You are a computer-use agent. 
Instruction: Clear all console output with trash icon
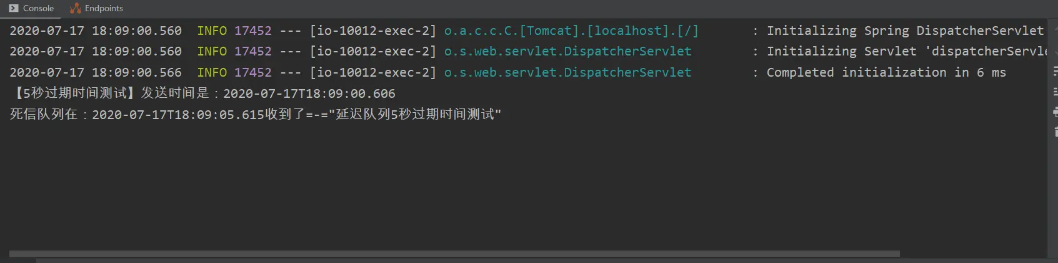[1055, 131]
